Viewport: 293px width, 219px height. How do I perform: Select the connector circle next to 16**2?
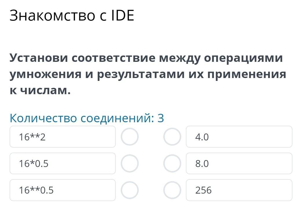coord(130,137)
